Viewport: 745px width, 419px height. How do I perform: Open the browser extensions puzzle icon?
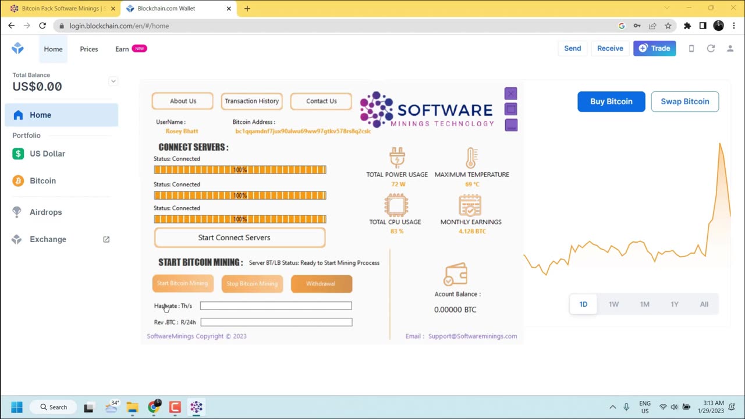coord(687,26)
